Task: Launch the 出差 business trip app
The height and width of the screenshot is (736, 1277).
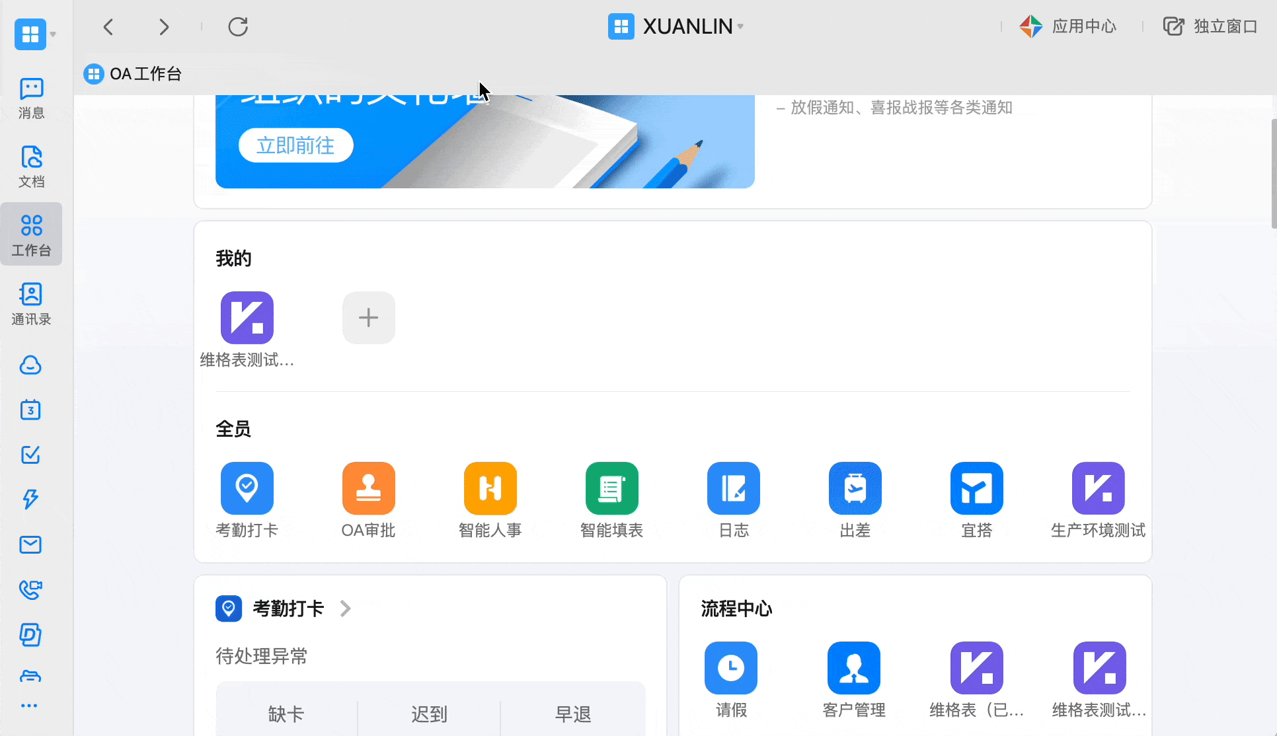Action: pyautogui.click(x=855, y=488)
